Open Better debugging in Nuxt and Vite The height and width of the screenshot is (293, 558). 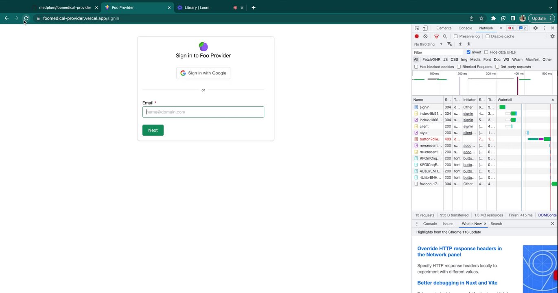pyautogui.click(x=457, y=283)
